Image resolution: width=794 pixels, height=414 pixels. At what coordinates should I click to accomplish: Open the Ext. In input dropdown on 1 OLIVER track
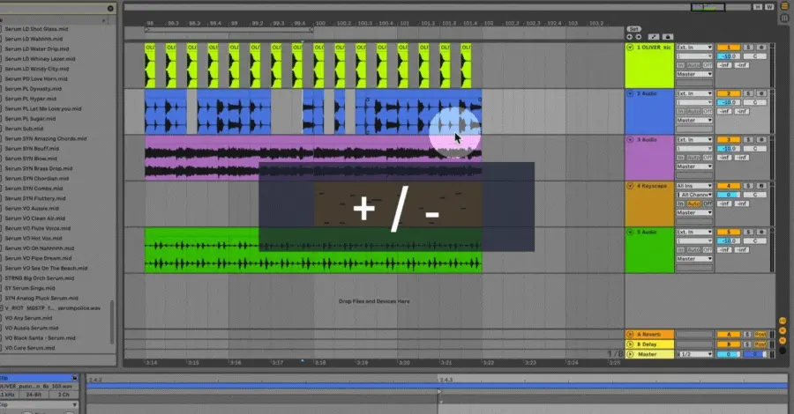(694, 48)
